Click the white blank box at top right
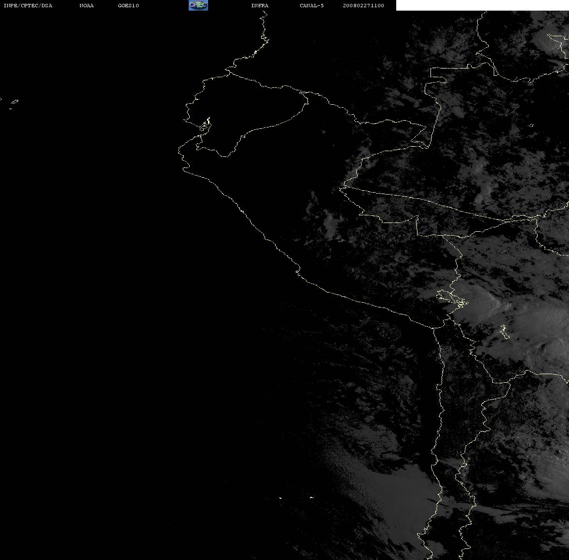This screenshot has height=560, width=569. [482, 5]
